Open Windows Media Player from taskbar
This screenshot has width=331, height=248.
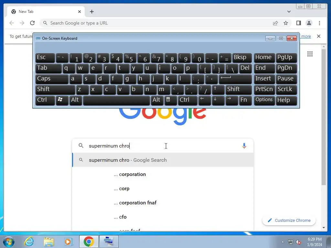click(x=69, y=242)
